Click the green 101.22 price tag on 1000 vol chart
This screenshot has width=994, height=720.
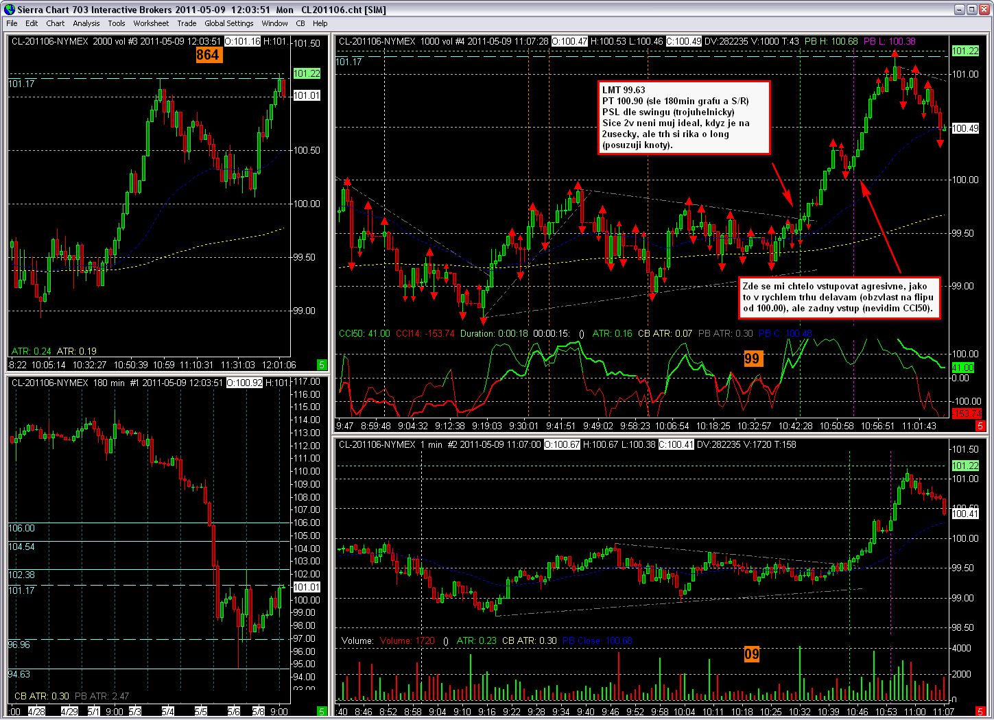965,51
